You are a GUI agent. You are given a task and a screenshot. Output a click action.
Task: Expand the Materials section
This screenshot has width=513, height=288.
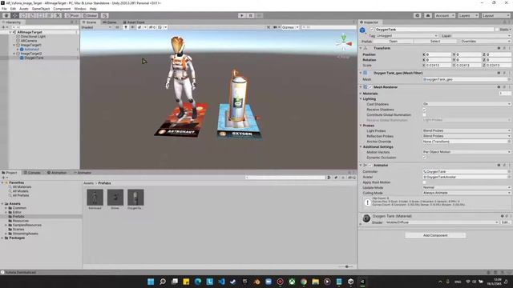[361, 94]
